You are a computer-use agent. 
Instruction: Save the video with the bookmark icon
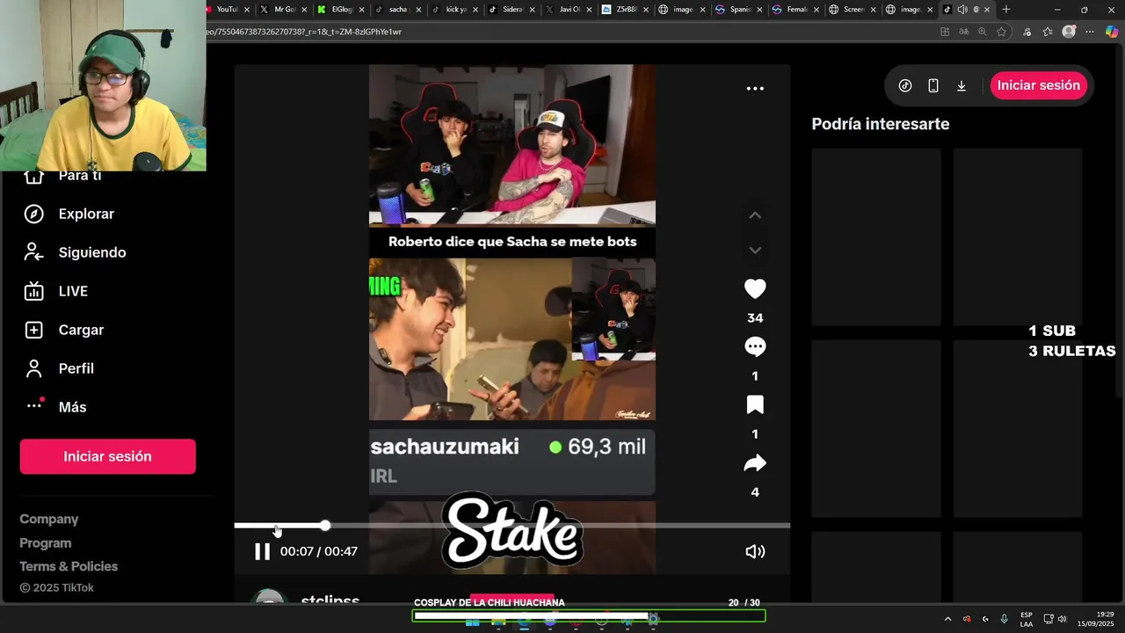[x=755, y=404]
